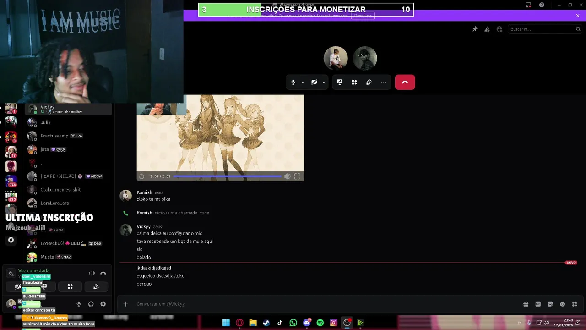Screen dimensions: 586x330
Task: Send a gift via the gift icon
Action: [x=526, y=304]
